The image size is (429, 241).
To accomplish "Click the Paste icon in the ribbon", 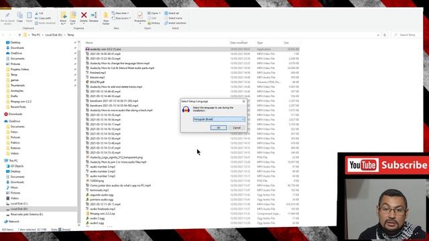I will (29, 17).
